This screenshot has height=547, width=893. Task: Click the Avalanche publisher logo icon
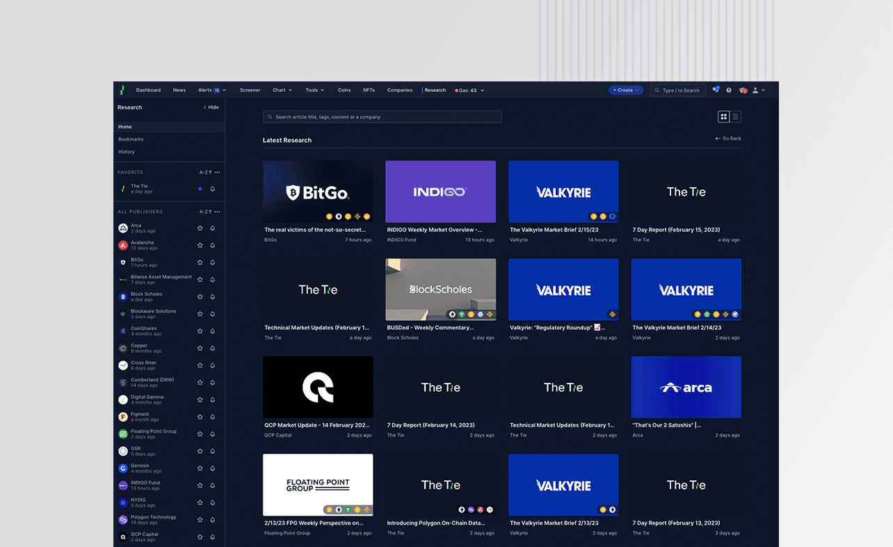[123, 245]
